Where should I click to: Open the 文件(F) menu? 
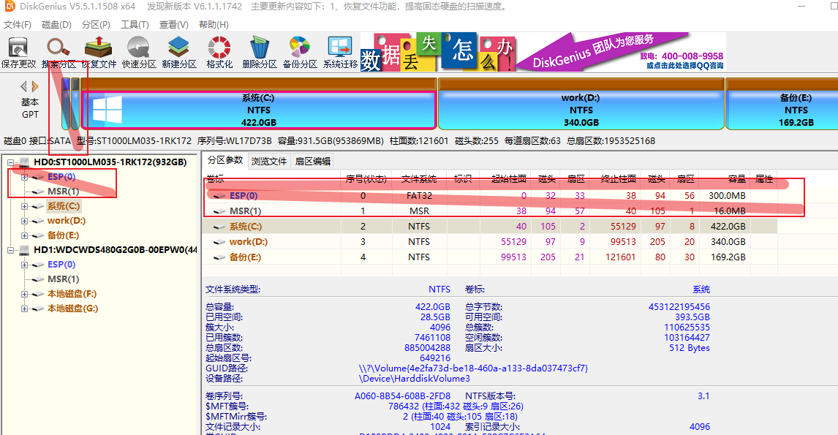tap(17, 25)
